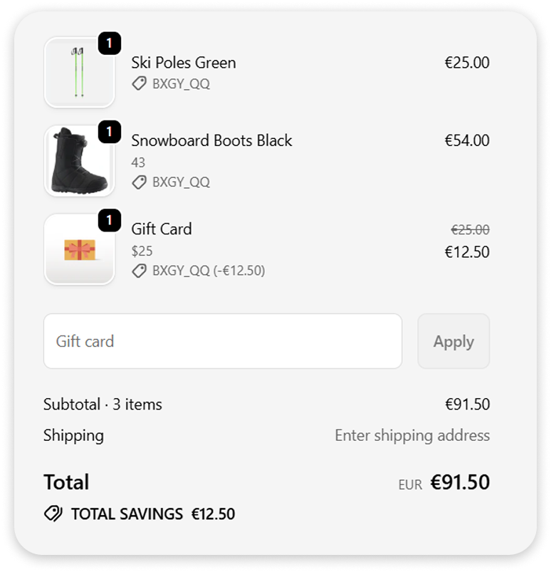Click the discount tag icon under Ski Poles

pyautogui.click(x=140, y=84)
